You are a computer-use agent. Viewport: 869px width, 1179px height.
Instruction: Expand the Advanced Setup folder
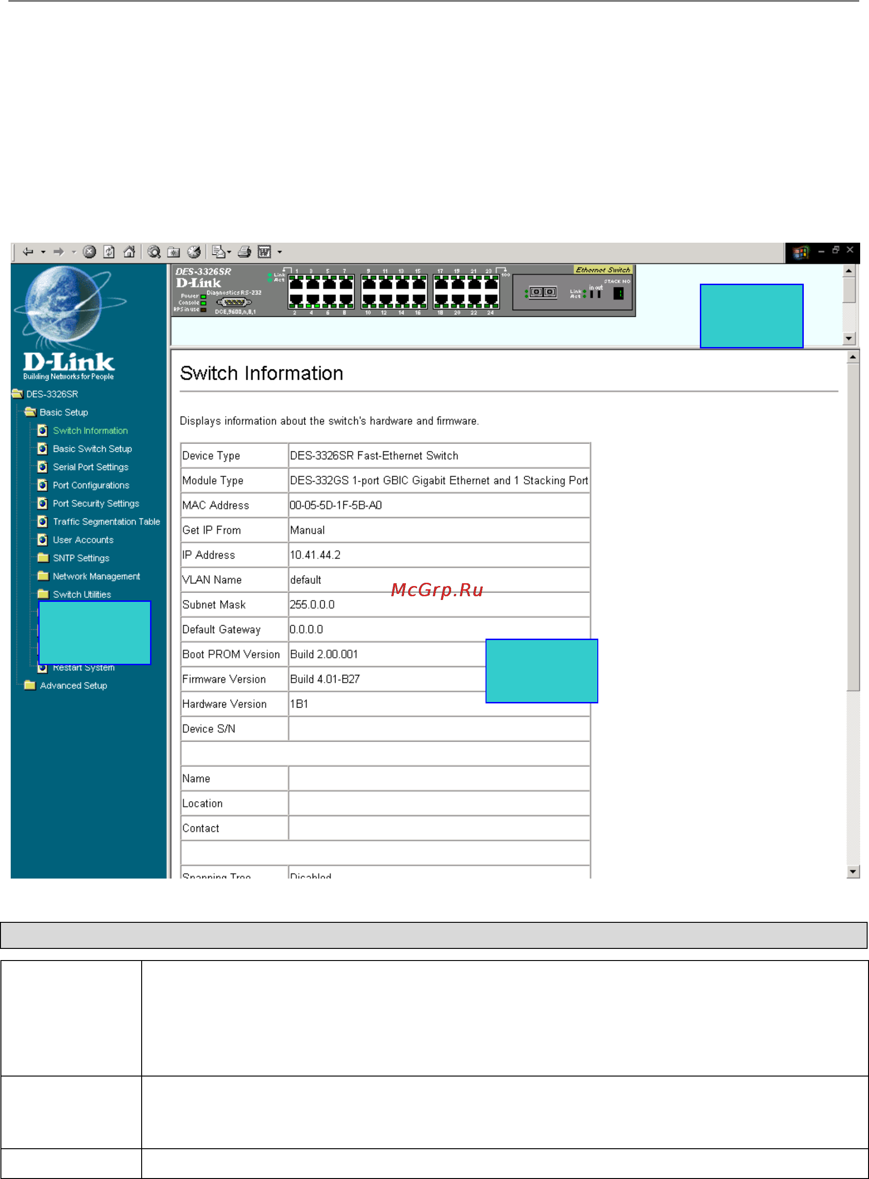(x=30, y=685)
